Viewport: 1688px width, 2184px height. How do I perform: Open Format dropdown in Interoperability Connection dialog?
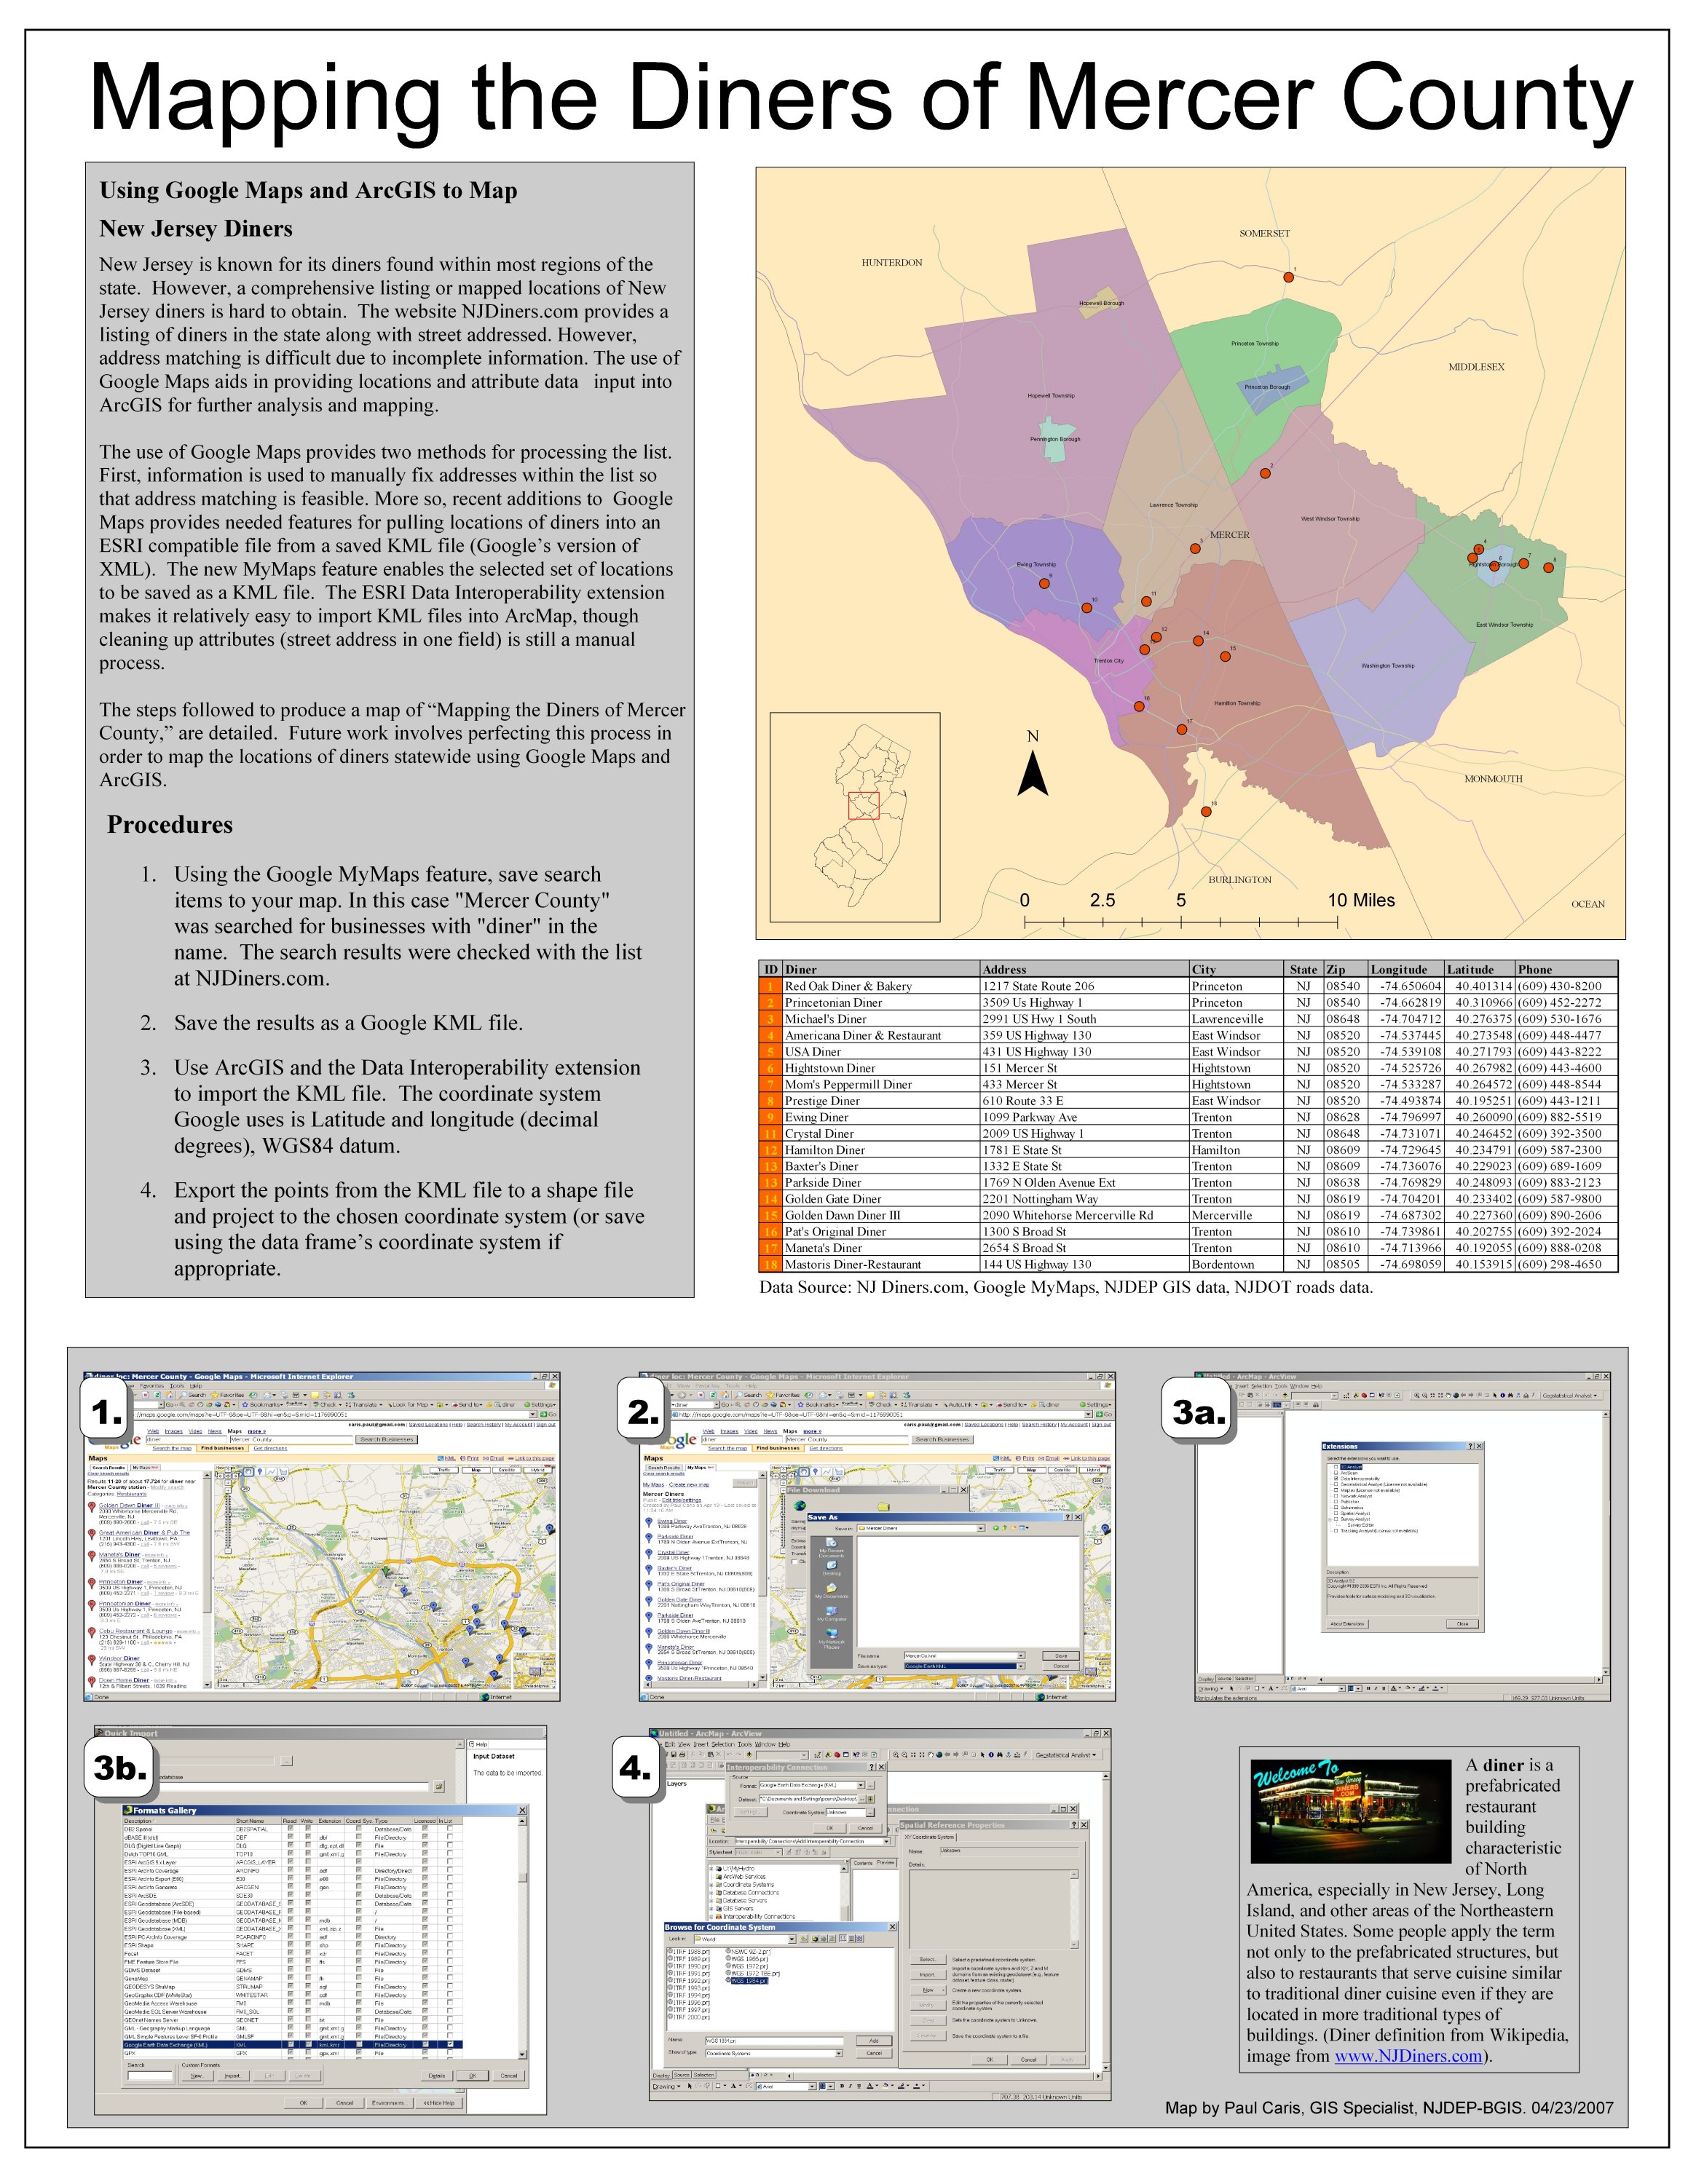pyautogui.click(x=813, y=1785)
